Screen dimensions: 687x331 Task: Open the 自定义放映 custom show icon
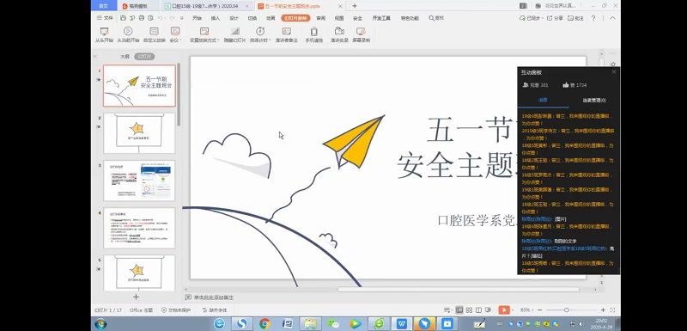tap(154, 31)
